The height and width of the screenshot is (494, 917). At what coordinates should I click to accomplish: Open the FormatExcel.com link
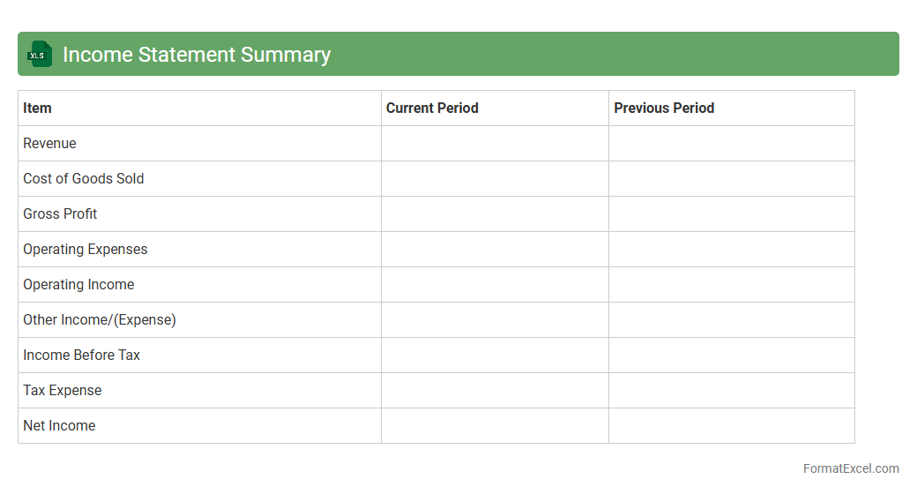coord(850,468)
